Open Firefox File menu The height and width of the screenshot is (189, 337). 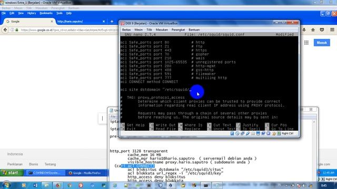click(x=4, y=13)
